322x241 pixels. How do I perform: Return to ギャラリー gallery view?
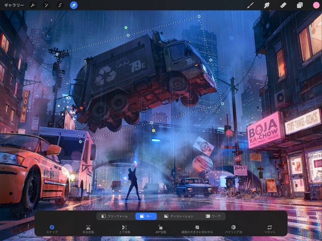(14, 5)
